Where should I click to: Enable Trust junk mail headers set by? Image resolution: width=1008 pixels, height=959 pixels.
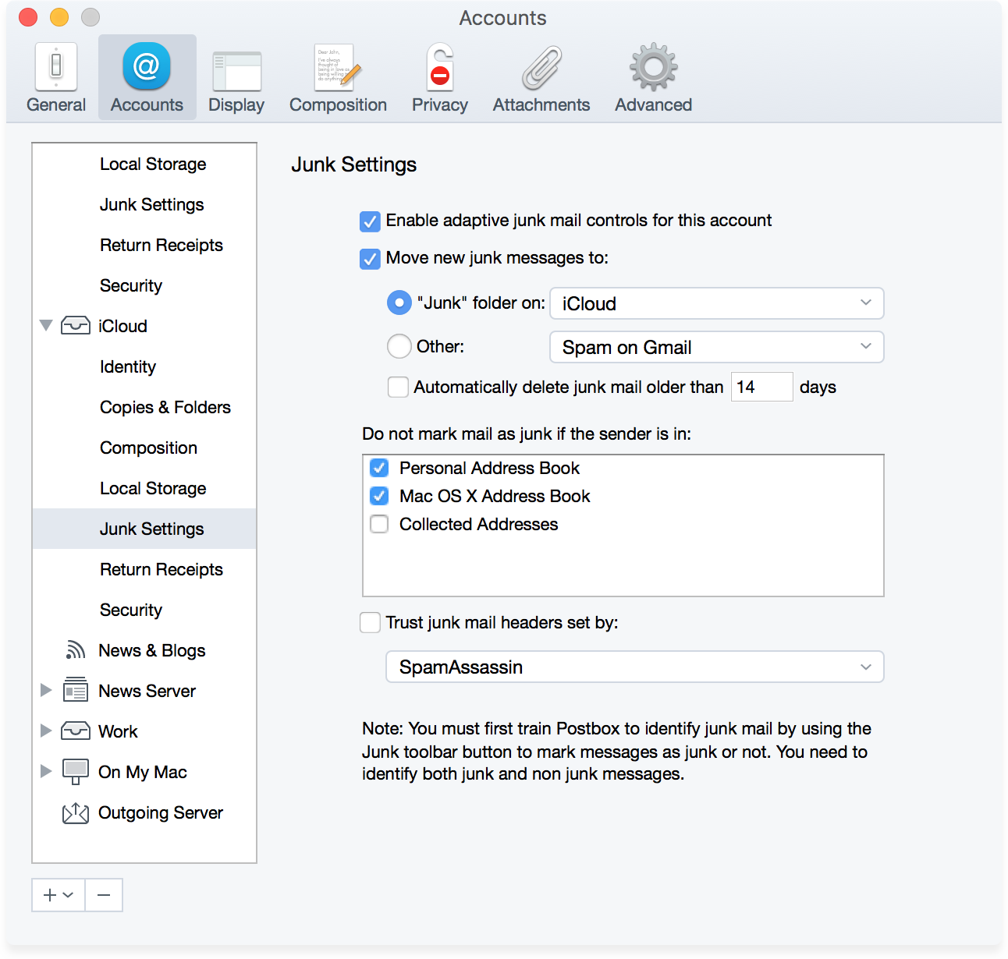coord(370,622)
